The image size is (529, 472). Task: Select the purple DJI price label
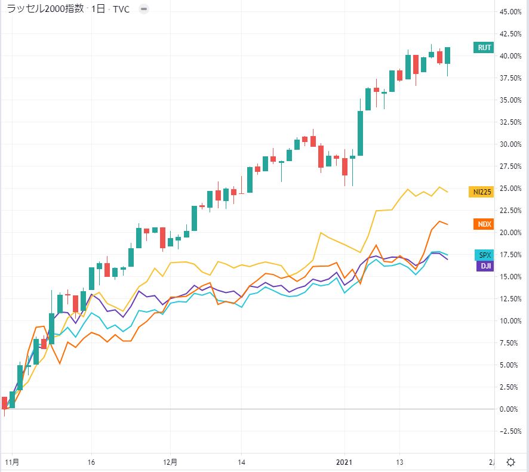pos(484,266)
